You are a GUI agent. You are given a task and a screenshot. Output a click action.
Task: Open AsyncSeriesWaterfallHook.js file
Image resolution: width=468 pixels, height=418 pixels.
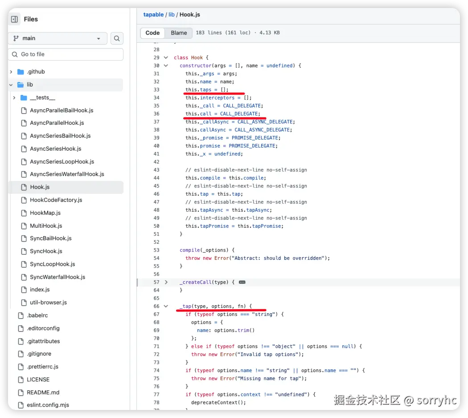point(67,174)
